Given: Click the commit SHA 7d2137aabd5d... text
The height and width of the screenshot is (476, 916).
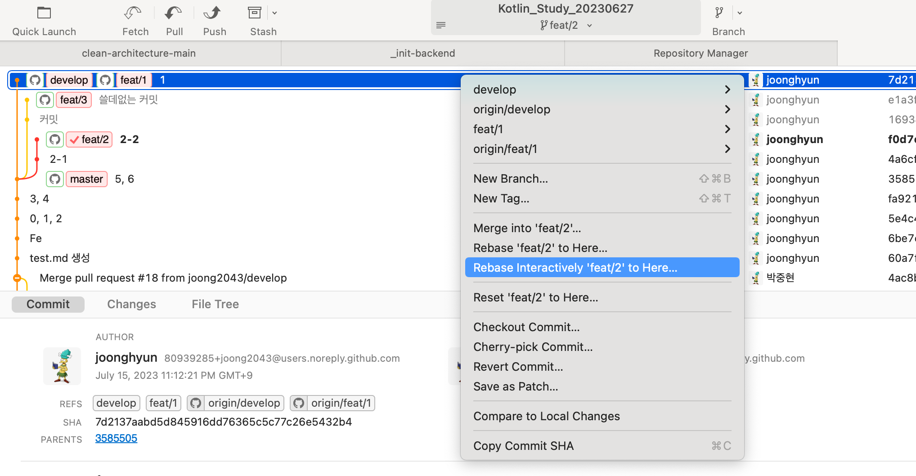Looking at the screenshot, I should [224, 422].
